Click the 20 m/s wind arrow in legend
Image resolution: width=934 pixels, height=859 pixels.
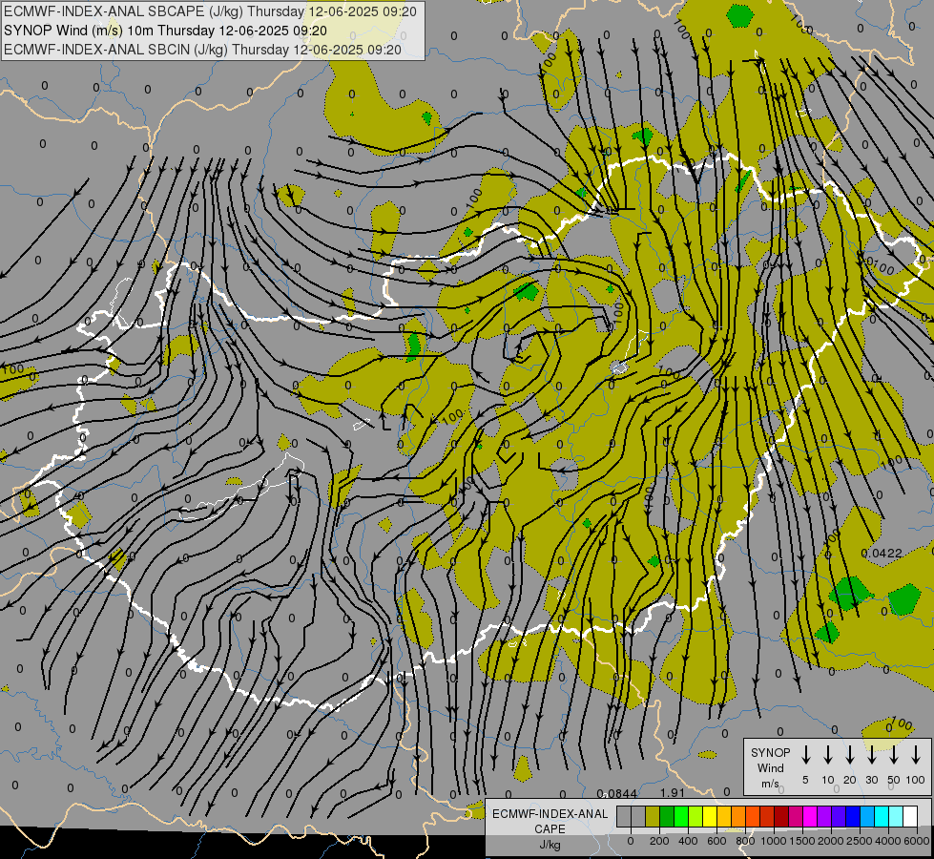coord(849,755)
